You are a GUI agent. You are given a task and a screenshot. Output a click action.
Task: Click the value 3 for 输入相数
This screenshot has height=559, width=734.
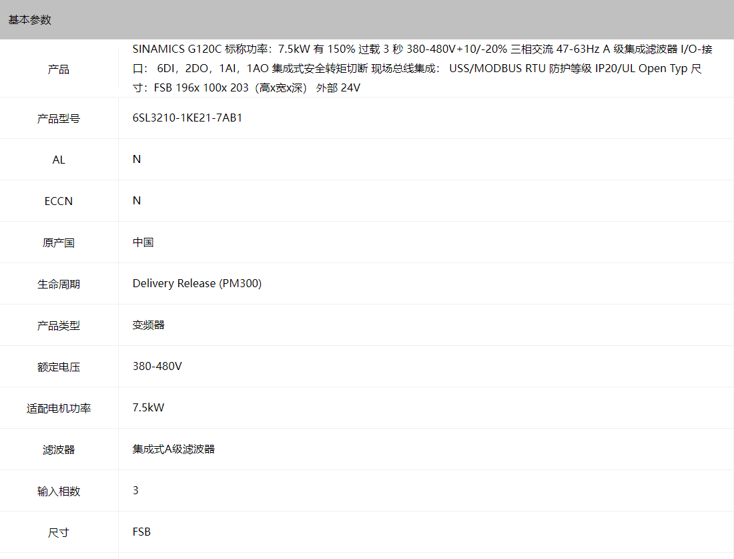point(135,490)
